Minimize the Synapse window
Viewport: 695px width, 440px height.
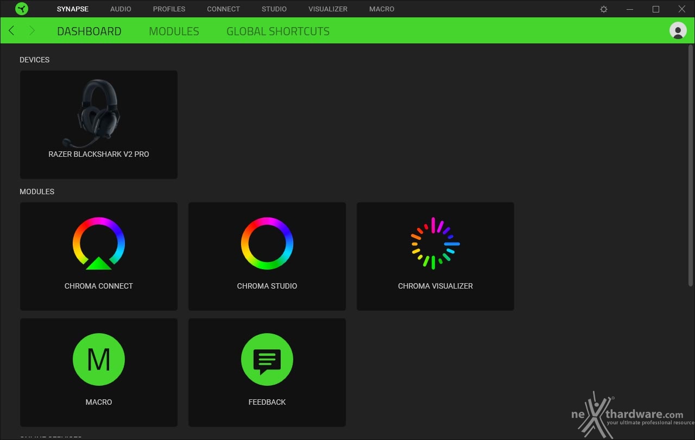pos(630,9)
